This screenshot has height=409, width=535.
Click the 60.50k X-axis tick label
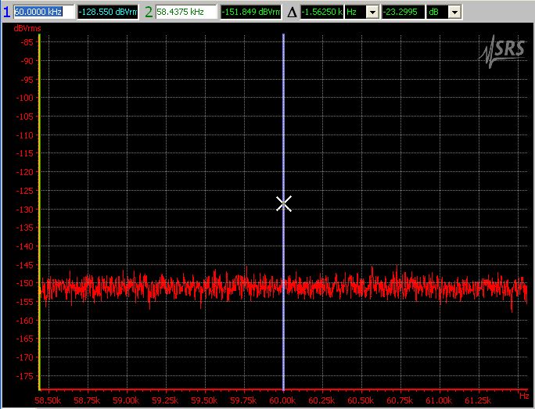pyautogui.click(x=361, y=400)
